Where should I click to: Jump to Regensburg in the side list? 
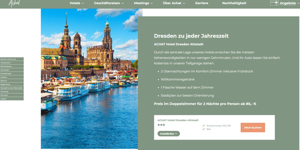pos(12,84)
